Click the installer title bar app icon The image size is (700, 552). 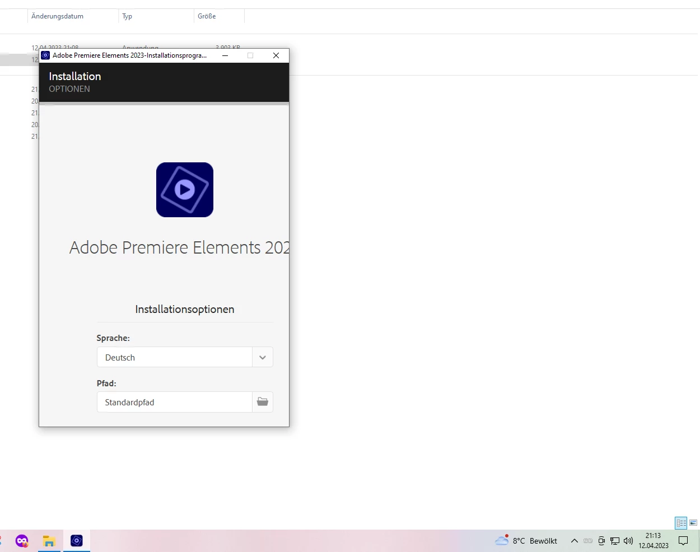(x=45, y=55)
